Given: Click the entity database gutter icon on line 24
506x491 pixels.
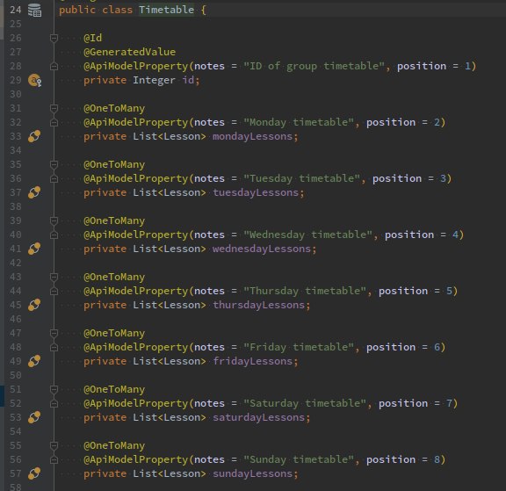Looking at the screenshot, I should [x=34, y=10].
